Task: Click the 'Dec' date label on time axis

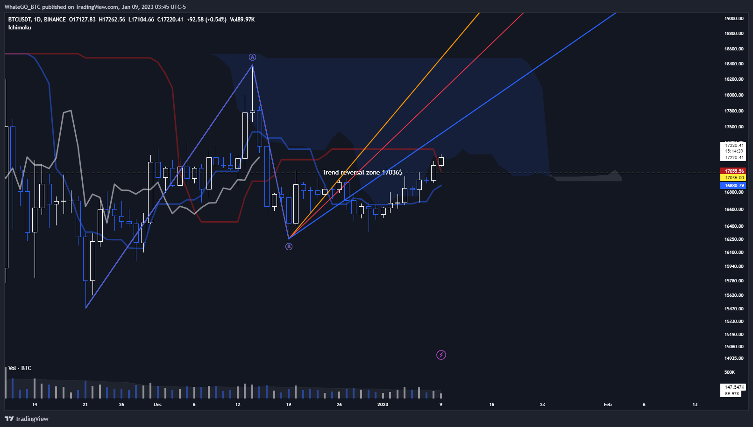Action: [158, 405]
